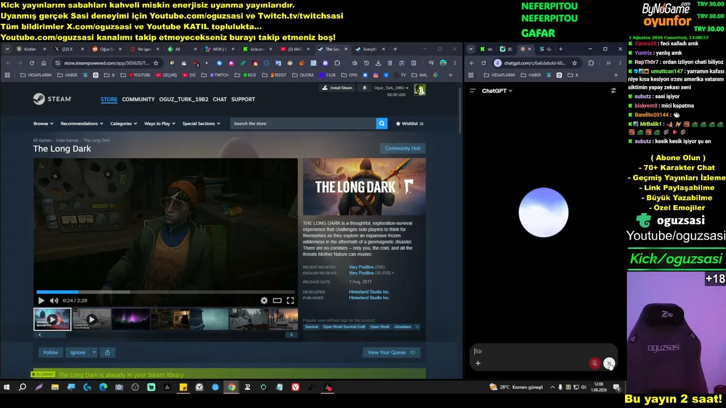This screenshot has width=726, height=408.
Task: Open the trailer settings gear
Action: click(x=264, y=300)
